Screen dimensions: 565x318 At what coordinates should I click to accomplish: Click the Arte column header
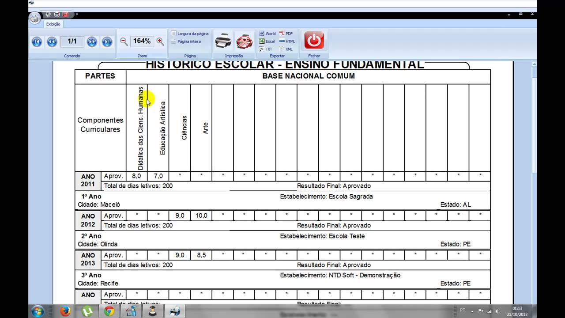click(x=201, y=128)
